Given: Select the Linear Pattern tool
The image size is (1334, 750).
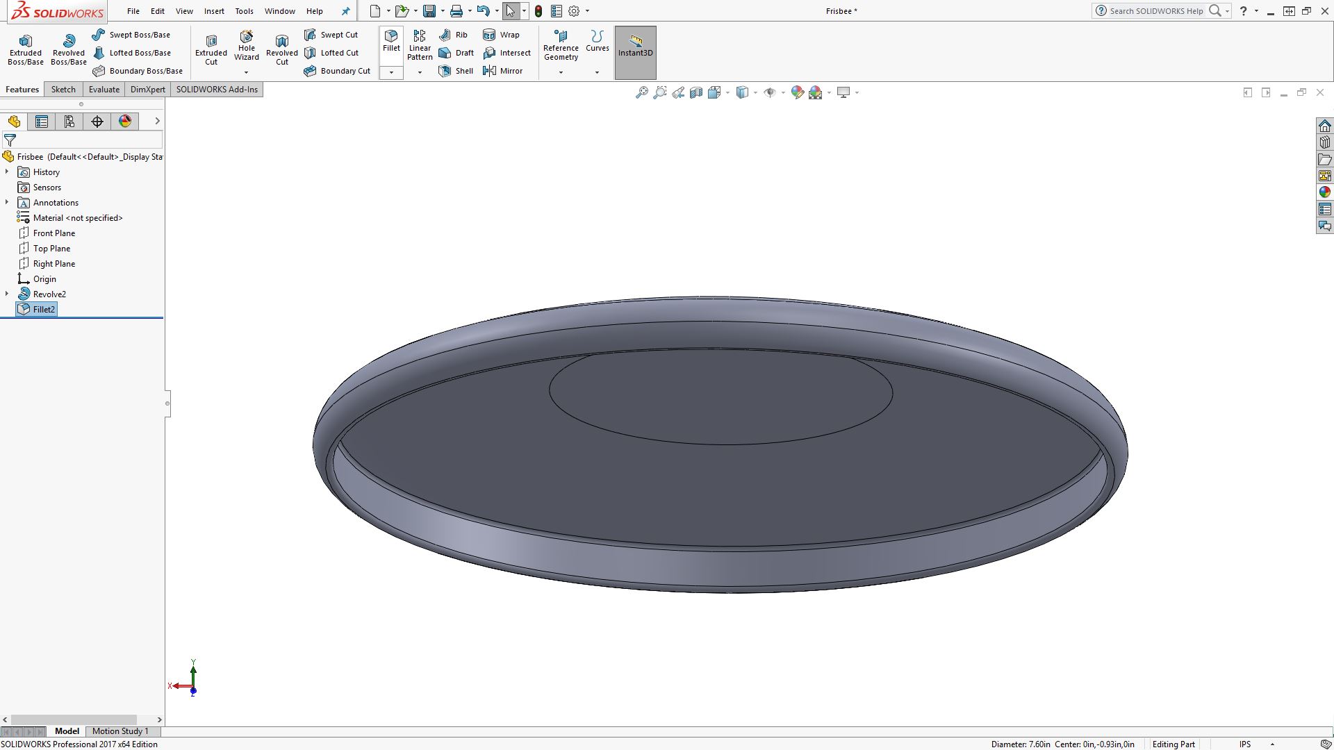Looking at the screenshot, I should 419,47.
